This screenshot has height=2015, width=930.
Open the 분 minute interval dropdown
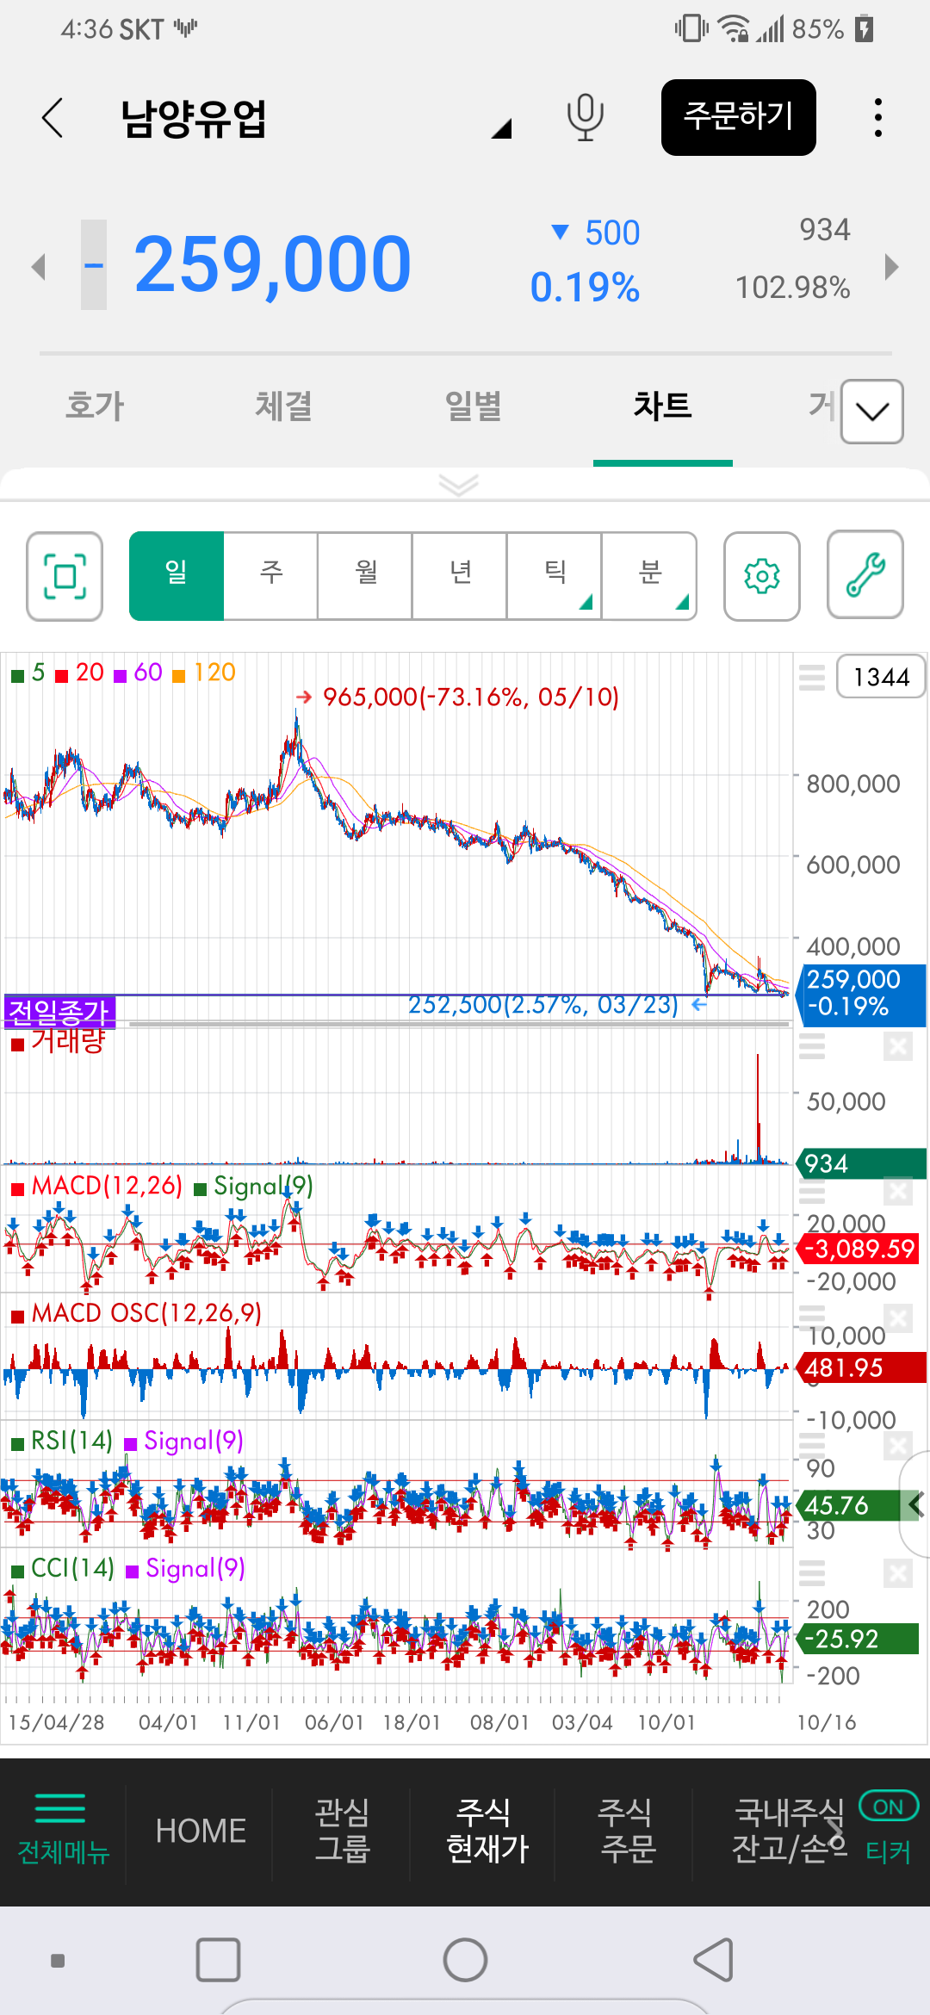pyautogui.click(x=650, y=575)
